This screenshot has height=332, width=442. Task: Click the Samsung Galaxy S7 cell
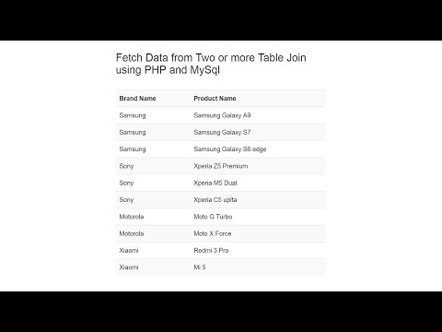(222, 132)
